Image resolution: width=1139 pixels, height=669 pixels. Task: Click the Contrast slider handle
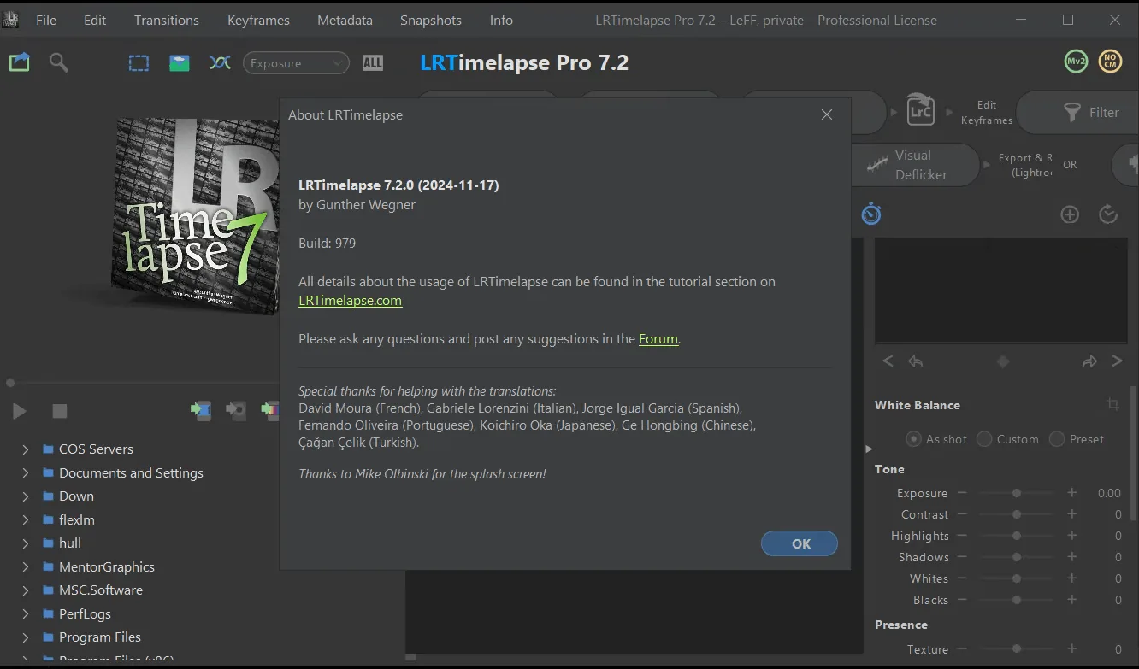coord(1017,514)
